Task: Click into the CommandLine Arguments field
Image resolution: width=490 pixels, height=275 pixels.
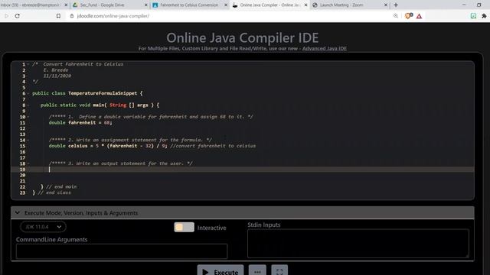Action: click(x=122, y=251)
